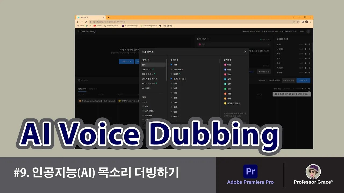Toggle favorite star for 가수 심규선
This screenshot has width=344, height=193.
pyautogui.click(x=171, y=69)
